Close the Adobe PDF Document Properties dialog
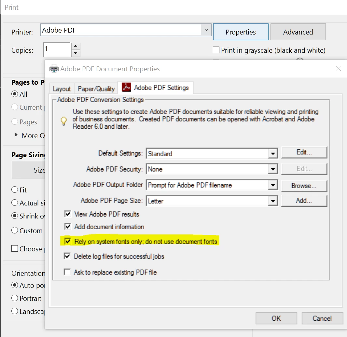 click(x=338, y=68)
